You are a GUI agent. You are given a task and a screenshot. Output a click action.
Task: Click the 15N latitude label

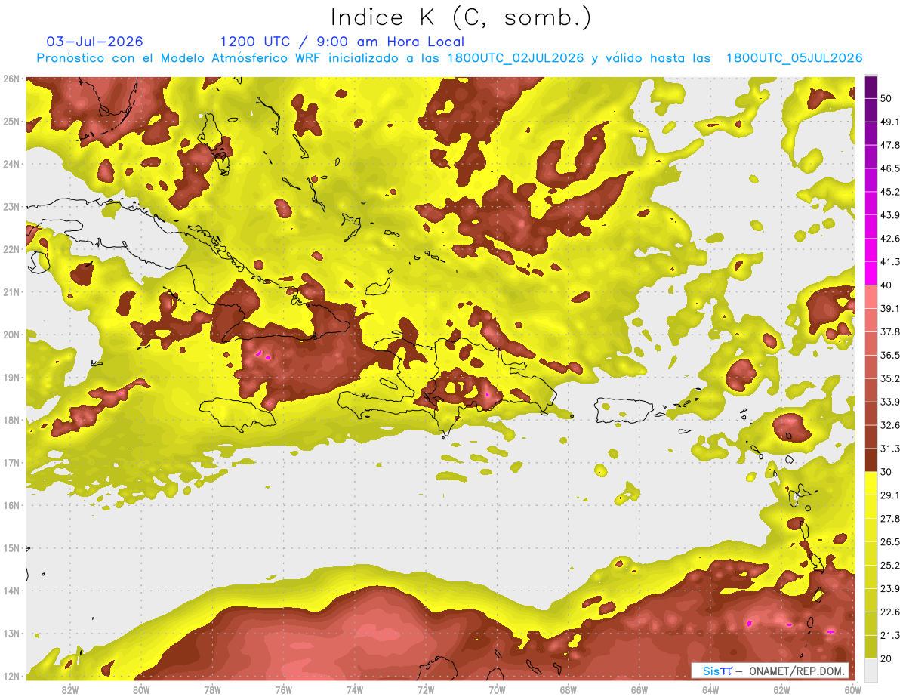(11, 548)
